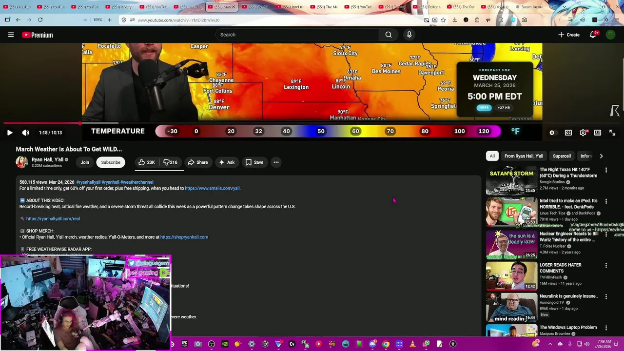The image size is (624, 351).
Task: Zoom out the page with minus
Action: (x=85, y=20)
